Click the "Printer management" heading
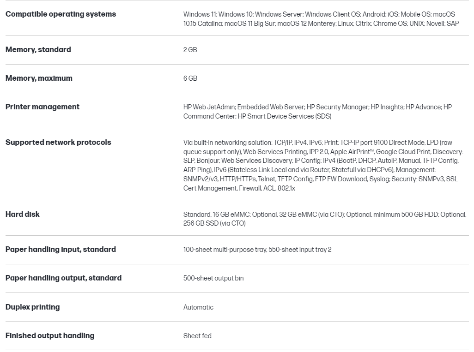The width and height of the screenshot is (474, 352). 43,107
